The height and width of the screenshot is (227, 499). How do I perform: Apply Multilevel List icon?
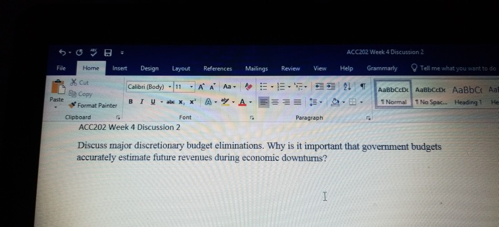point(298,87)
